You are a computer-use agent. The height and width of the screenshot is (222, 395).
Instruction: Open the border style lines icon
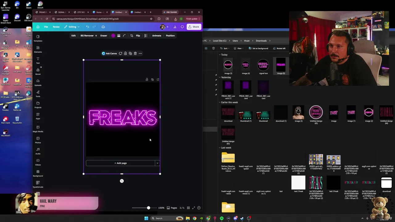tap(119, 35)
